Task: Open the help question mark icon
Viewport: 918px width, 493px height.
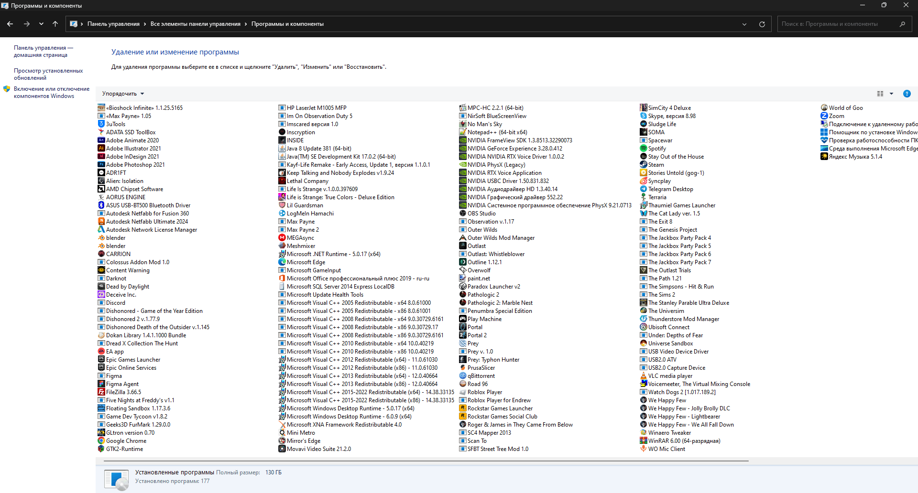Action: coord(907,94)
